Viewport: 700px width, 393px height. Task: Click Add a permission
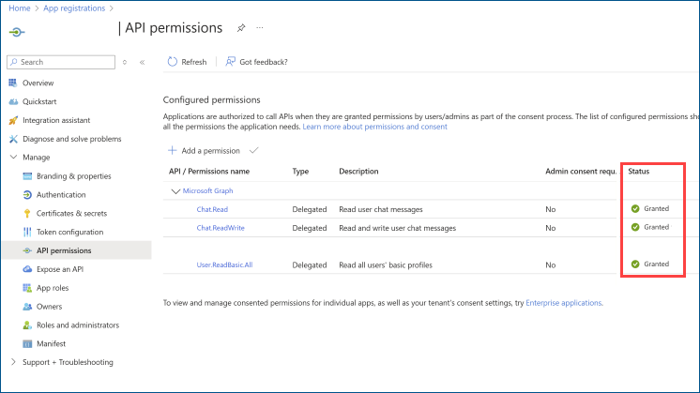point(204,151)
